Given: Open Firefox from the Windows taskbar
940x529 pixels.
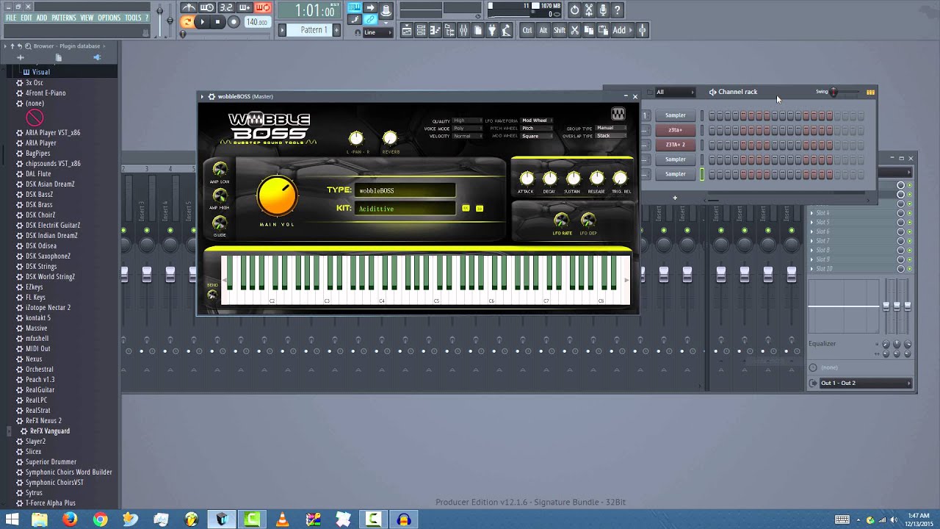Looking at the screenshot, I should pos(70,519).
